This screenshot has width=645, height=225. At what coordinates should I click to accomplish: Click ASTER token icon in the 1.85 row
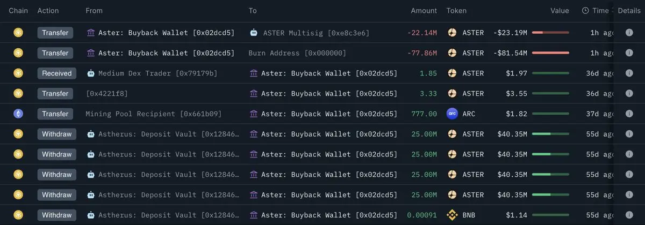pos(452,73)
